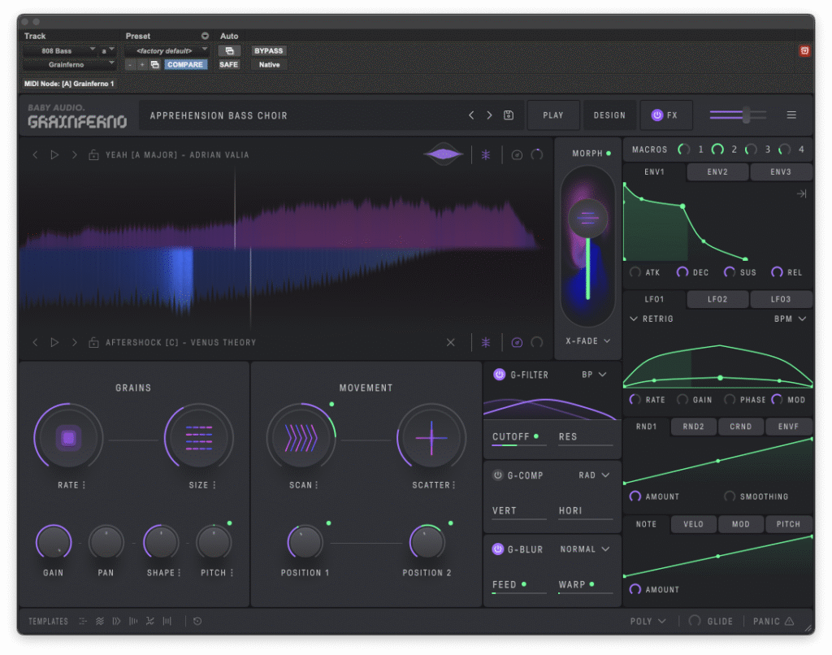The image size is (832, 655).
Task: Click the envelope snap-to-end arrow icon
Action: (x=801, y=193)
